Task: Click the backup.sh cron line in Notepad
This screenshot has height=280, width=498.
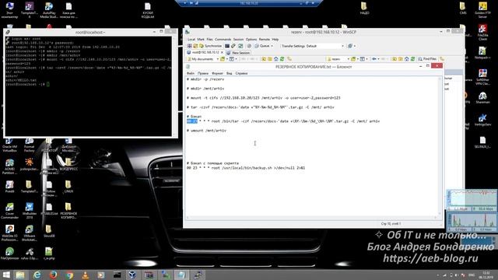Action: point(246,168)
